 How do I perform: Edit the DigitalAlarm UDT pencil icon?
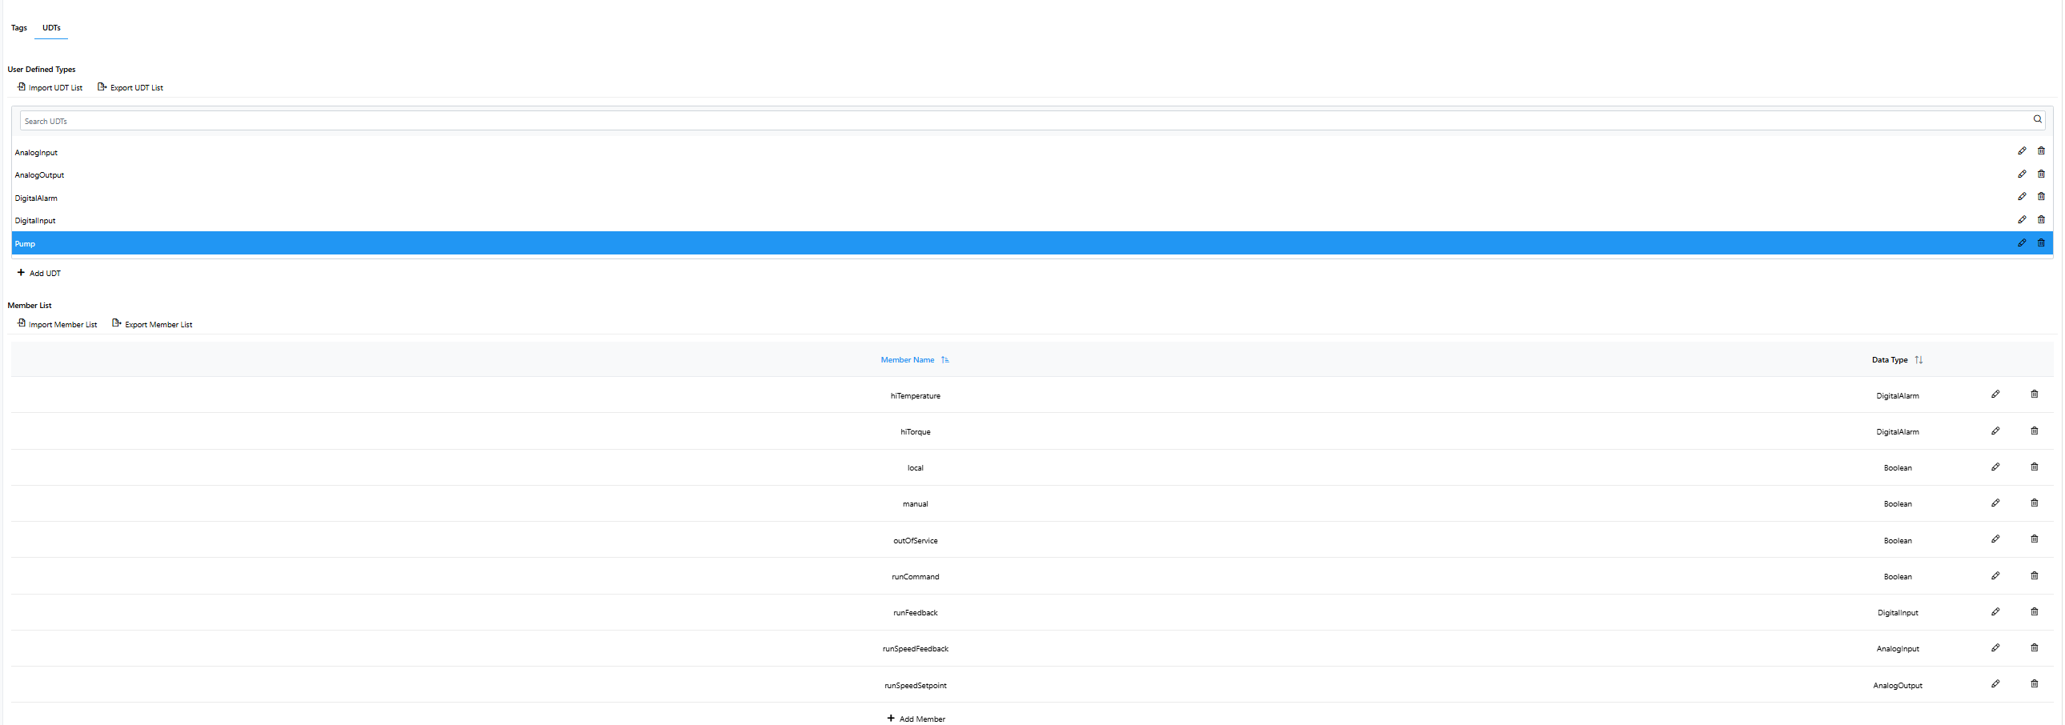(x=2022, y=197)
